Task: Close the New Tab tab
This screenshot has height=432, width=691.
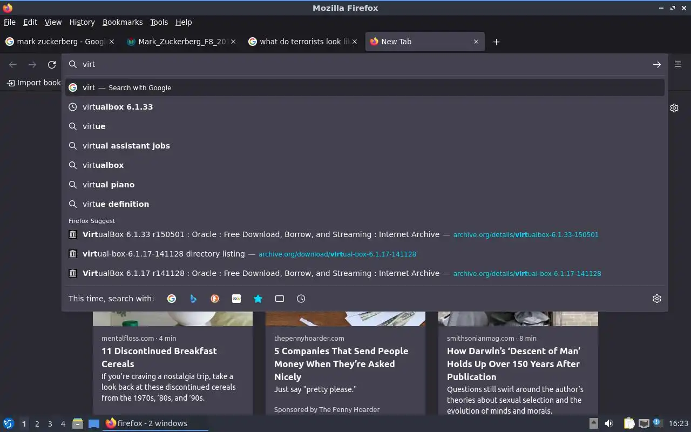Action: (x=476, y=42)
